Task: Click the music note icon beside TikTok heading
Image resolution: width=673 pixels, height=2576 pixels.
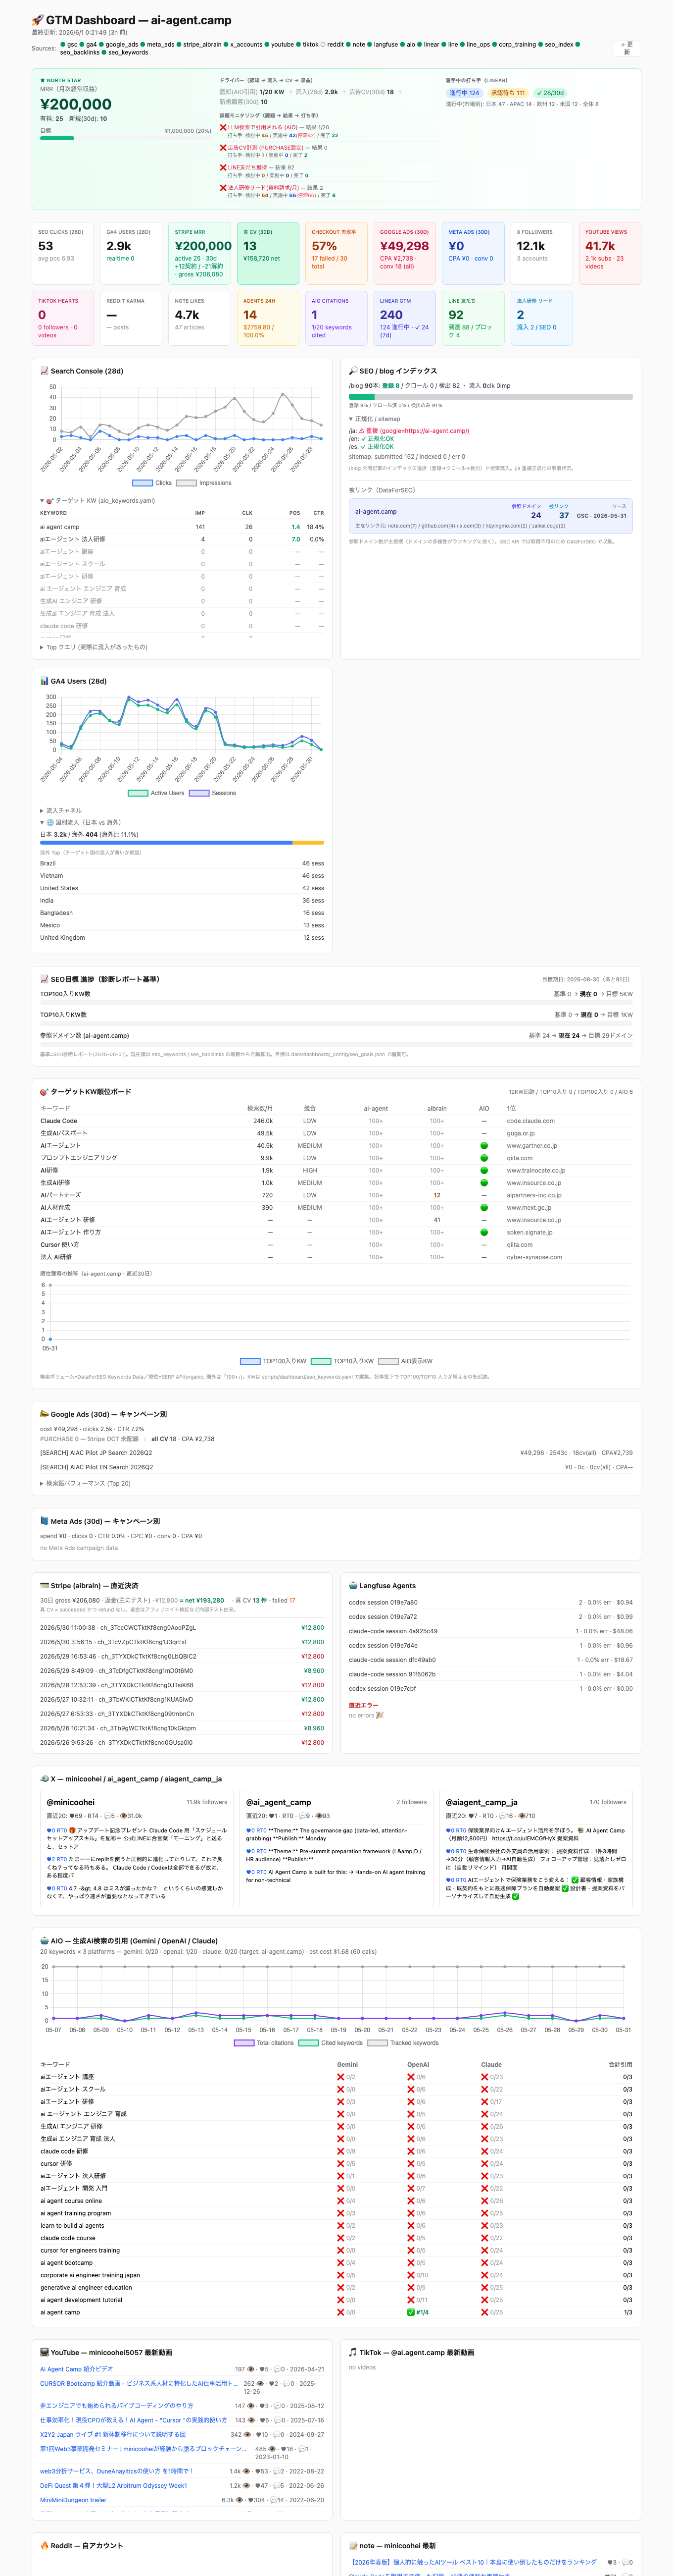Action: pyautogui.click(x=352, y=2352)
